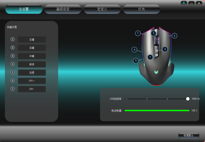
Task: Click the USB回报率 slider handle
Action: (x=188, y=99)
